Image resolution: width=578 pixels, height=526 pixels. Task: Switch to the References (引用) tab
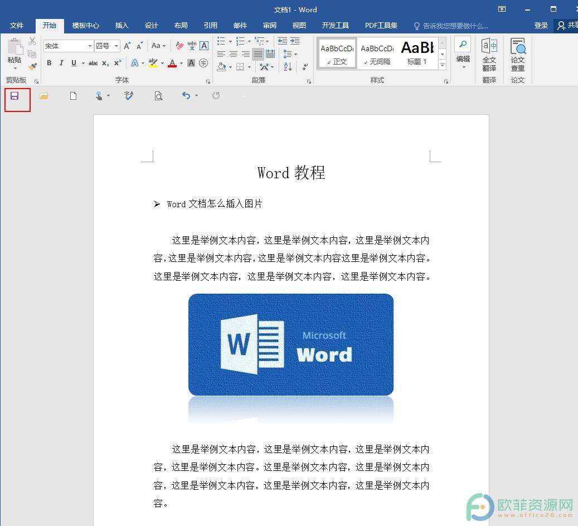(211, 26)
